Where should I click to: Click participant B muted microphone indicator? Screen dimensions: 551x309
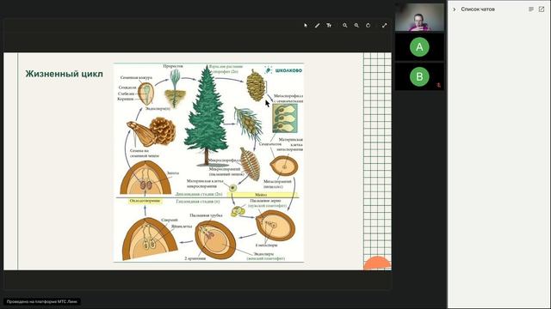(438, 85)
